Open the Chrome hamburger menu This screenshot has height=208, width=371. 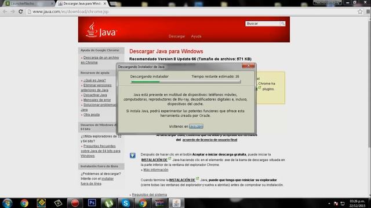click(x=368, y=12)
